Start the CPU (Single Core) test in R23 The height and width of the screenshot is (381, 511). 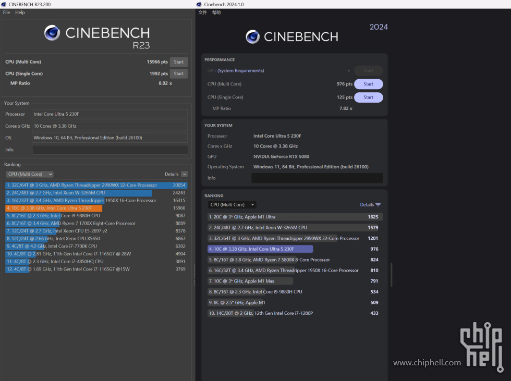coord(178,73)
